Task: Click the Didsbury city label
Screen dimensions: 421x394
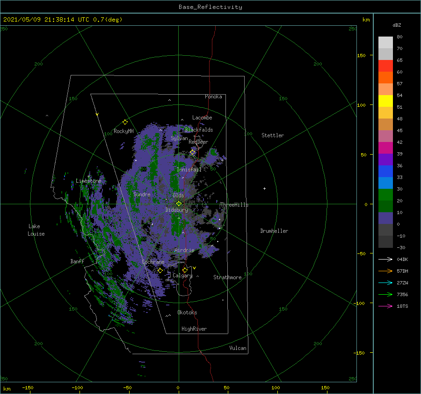Action: tap(177, 210)
